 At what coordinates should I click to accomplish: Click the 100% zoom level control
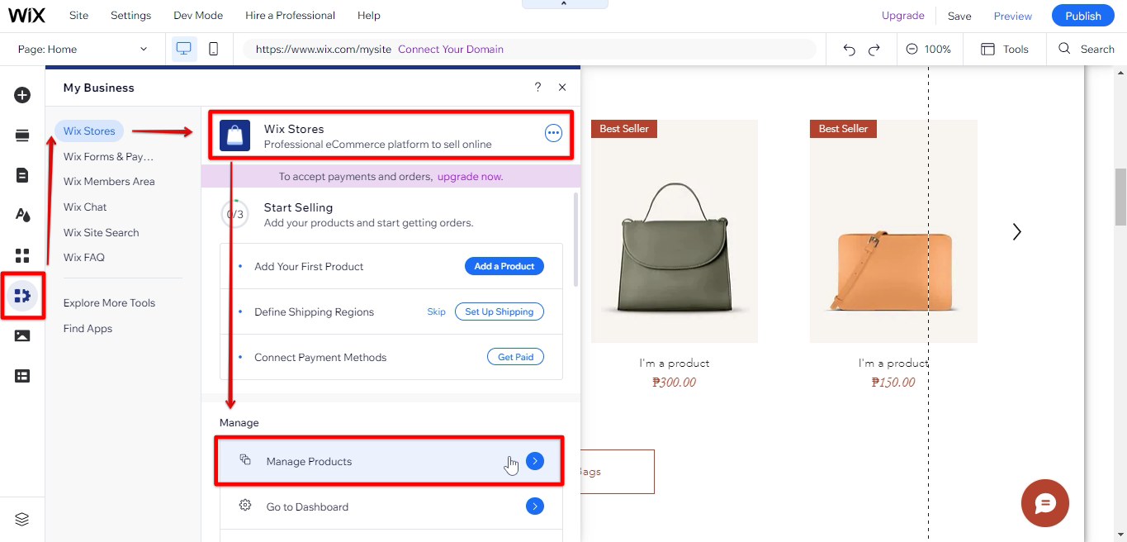(929, 49)
